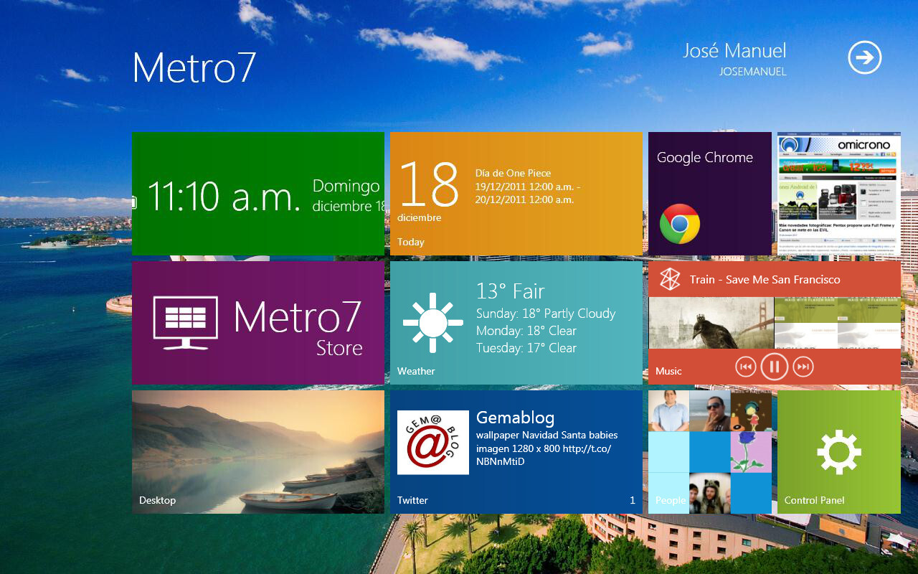Open the People tile
The image size is (918, 574).
click(x=710, y=452)
